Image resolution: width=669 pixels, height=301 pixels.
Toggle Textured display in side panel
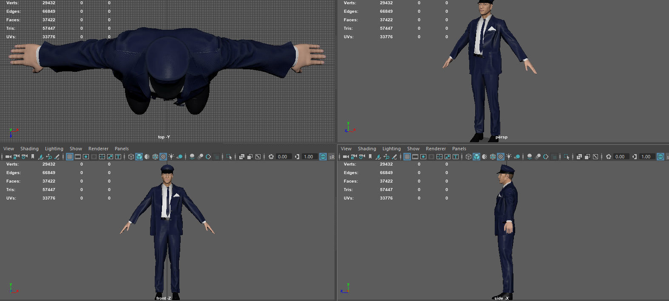[x=501, y=157]
